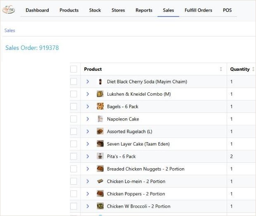This screenshot has width=256, height=216.
Task: Open the Pita's 6 Pack thumbnail
Action: 100,156
